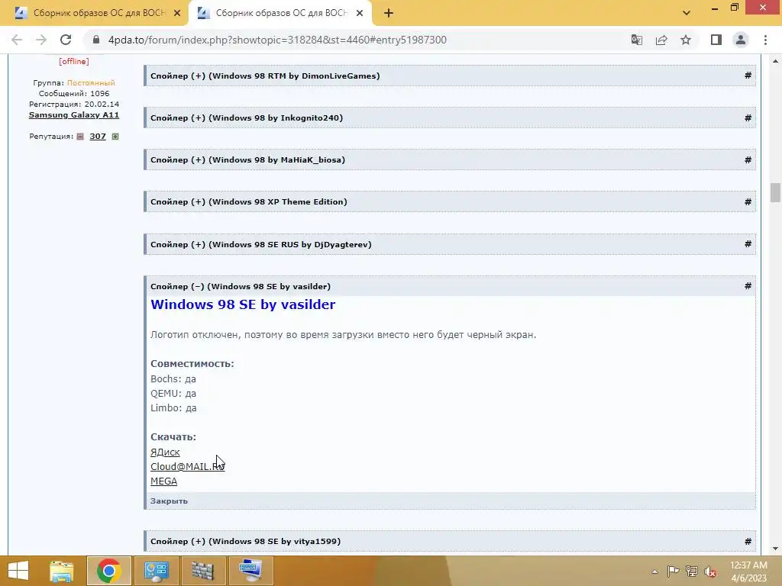Go forward with the browser arrow

(x=41, y=40)
